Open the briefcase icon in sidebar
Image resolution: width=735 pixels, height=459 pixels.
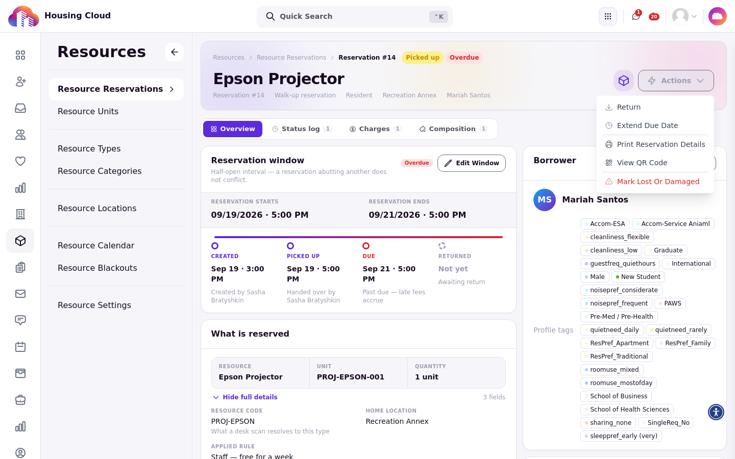click(20, 400)
